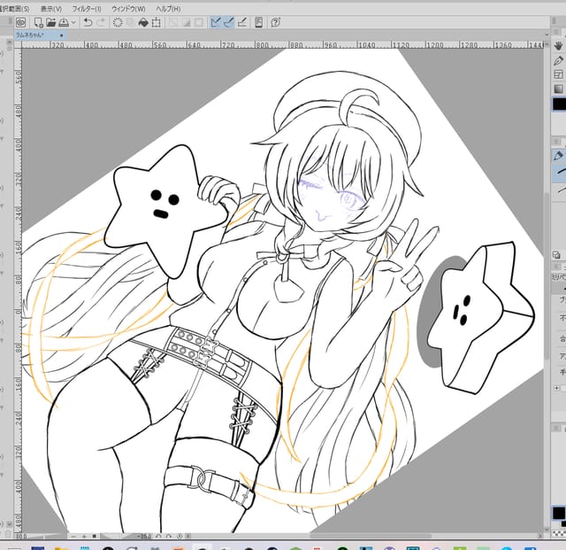Open the ウィンドウ(W) menu
Image resolution: width=566 pixels, height=550 pixels.
pyautogui.click(x=129, y=7)
